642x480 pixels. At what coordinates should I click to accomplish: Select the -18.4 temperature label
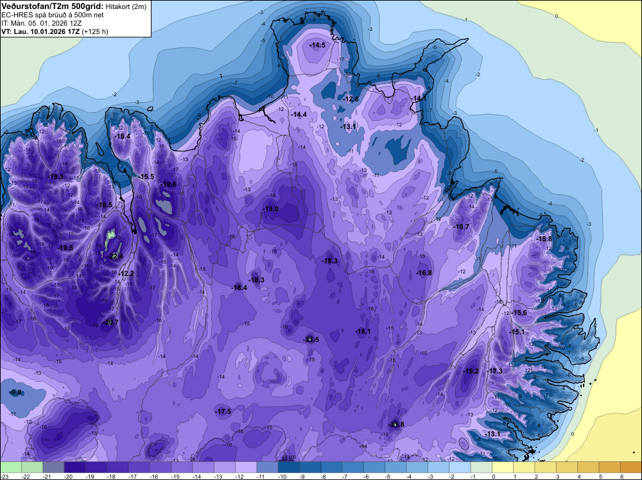tap(239, 287)
